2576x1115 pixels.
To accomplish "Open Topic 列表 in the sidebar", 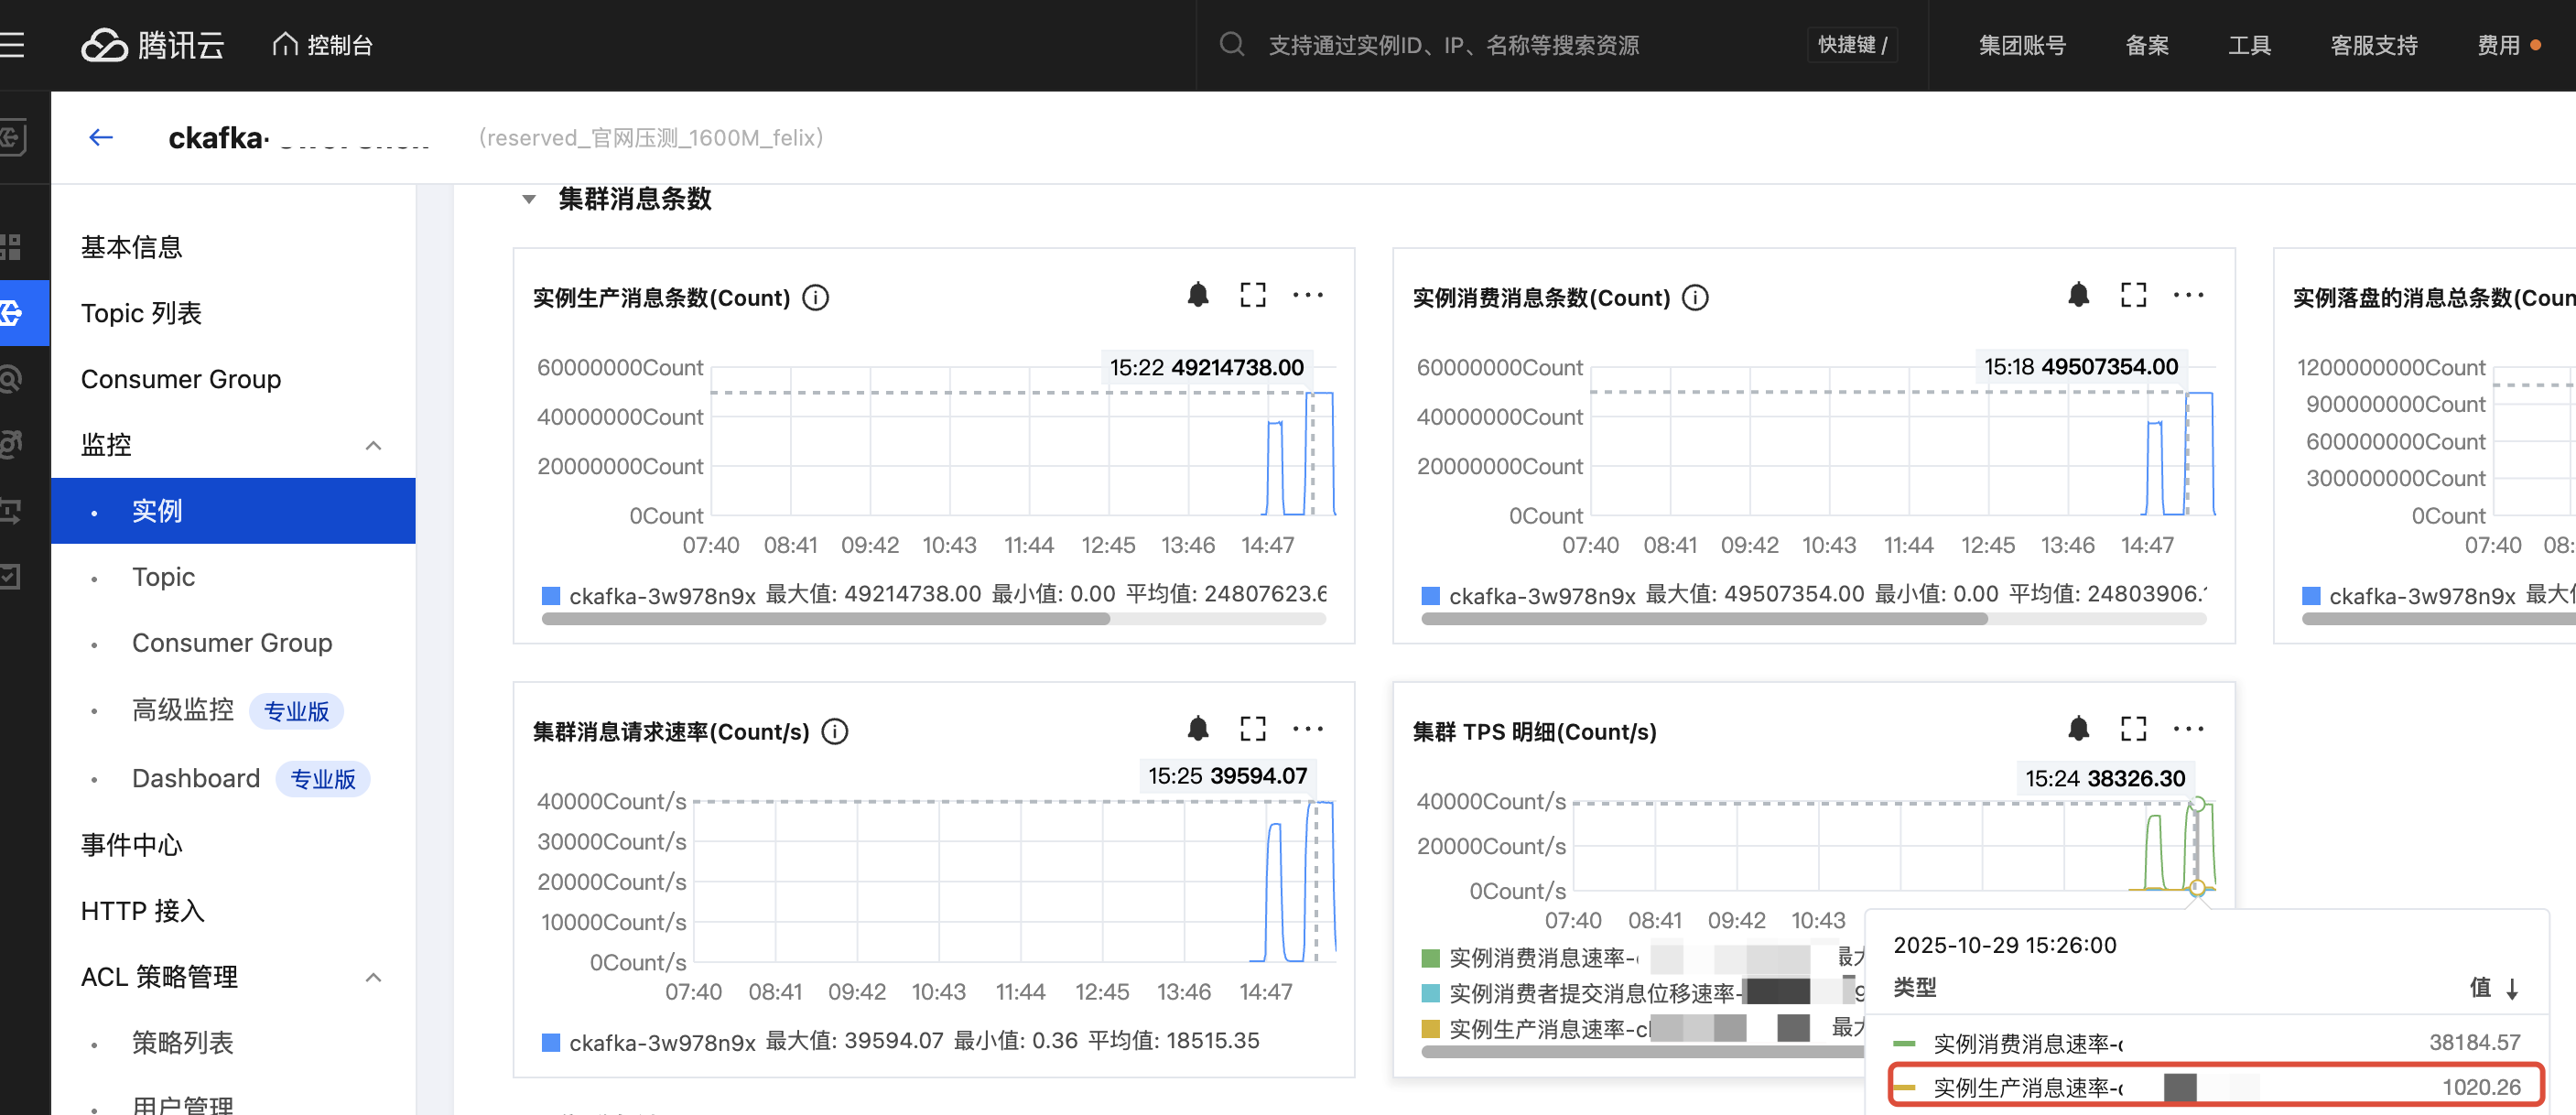I will [141, 313].
